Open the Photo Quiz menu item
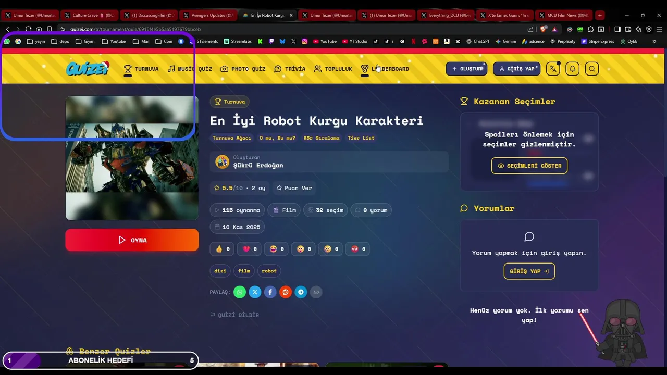 [x=243, y=69]
